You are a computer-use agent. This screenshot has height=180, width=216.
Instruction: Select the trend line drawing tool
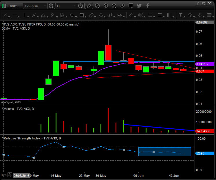tap(5, 15)
